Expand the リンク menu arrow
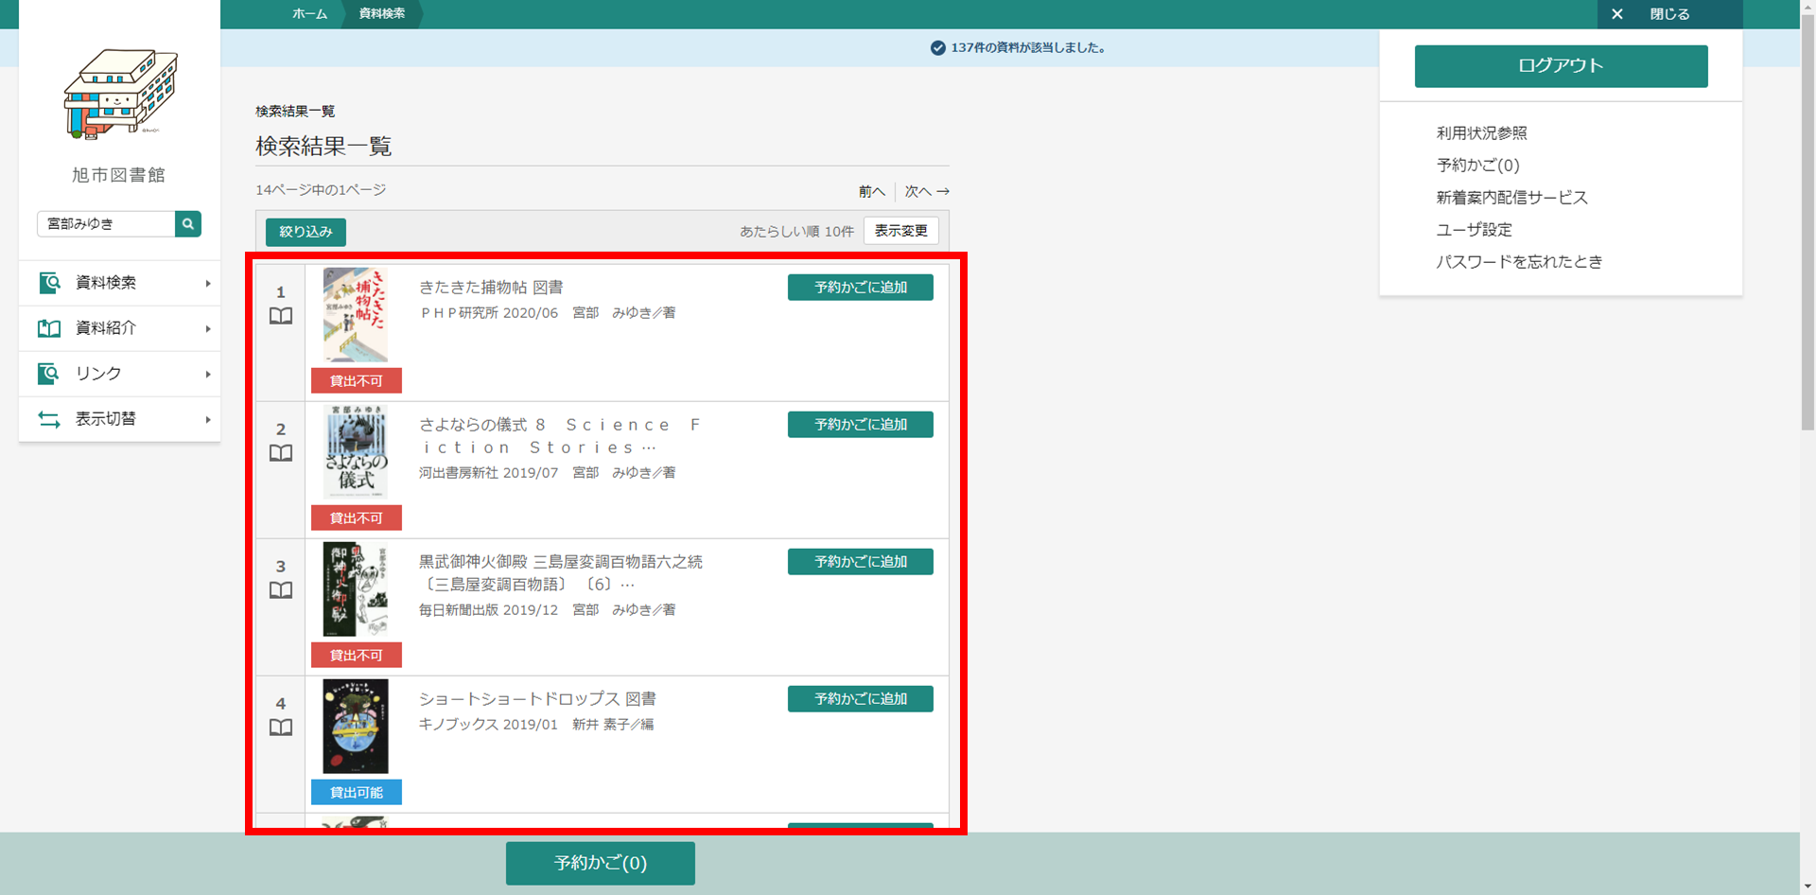The height and width of the screenshot is (895, 1816). point(208,374)
